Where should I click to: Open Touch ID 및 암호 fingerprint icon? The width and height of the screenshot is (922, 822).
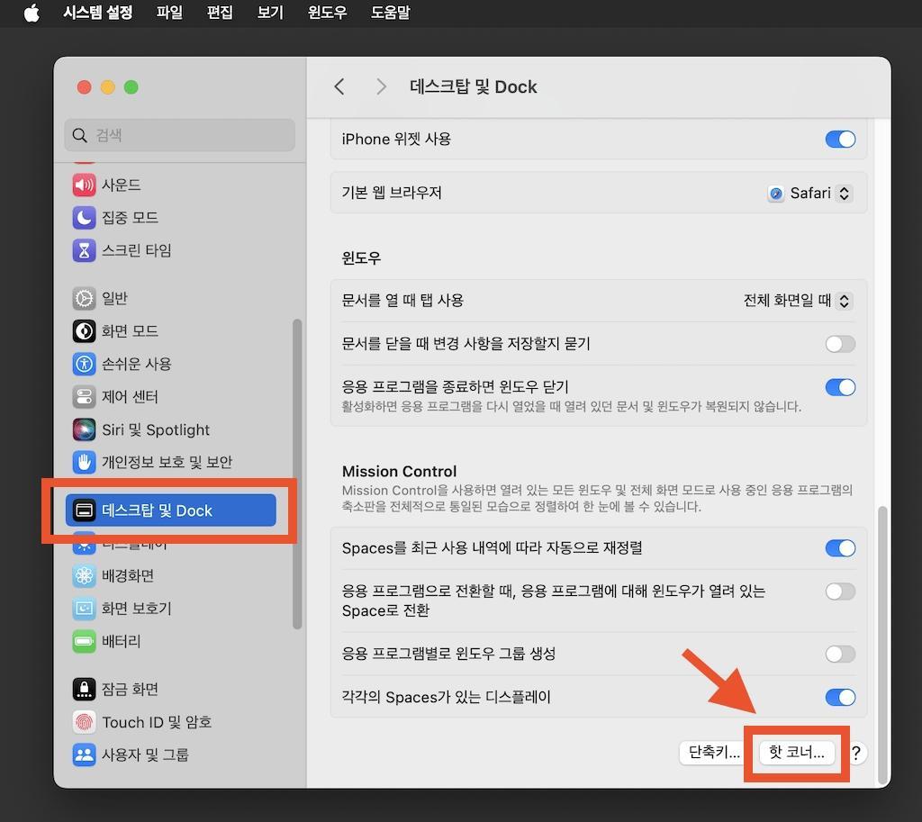coord(84,722)
